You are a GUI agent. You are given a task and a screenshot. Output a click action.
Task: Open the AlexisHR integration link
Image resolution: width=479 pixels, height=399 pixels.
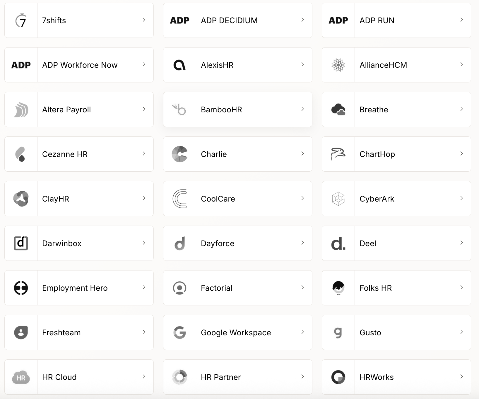coord(238,65)
